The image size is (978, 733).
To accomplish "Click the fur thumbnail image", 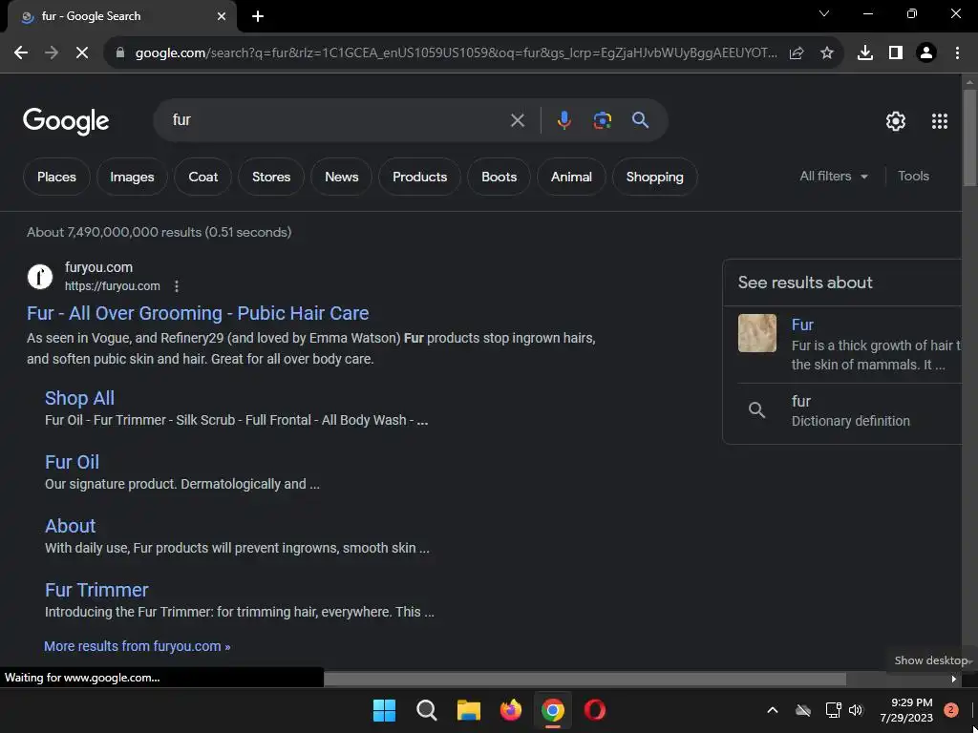I will click(757, 333).
